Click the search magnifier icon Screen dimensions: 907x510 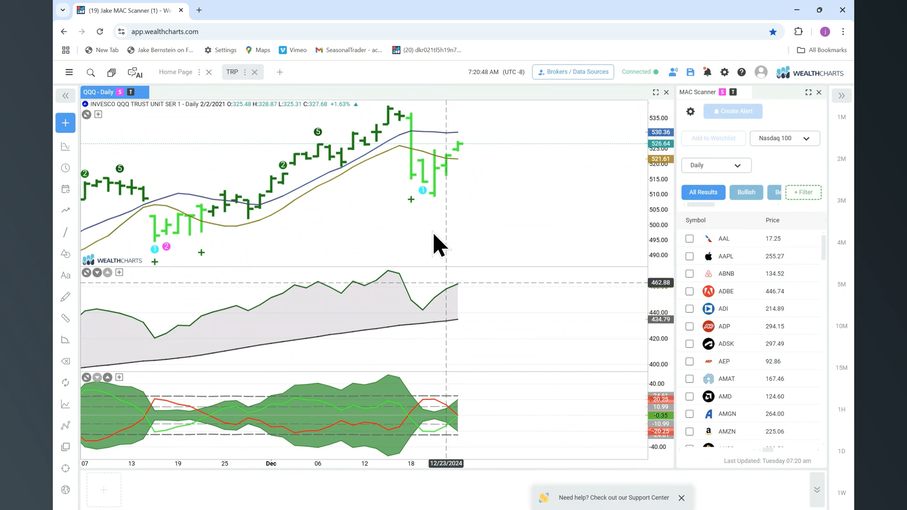(91, 72)
